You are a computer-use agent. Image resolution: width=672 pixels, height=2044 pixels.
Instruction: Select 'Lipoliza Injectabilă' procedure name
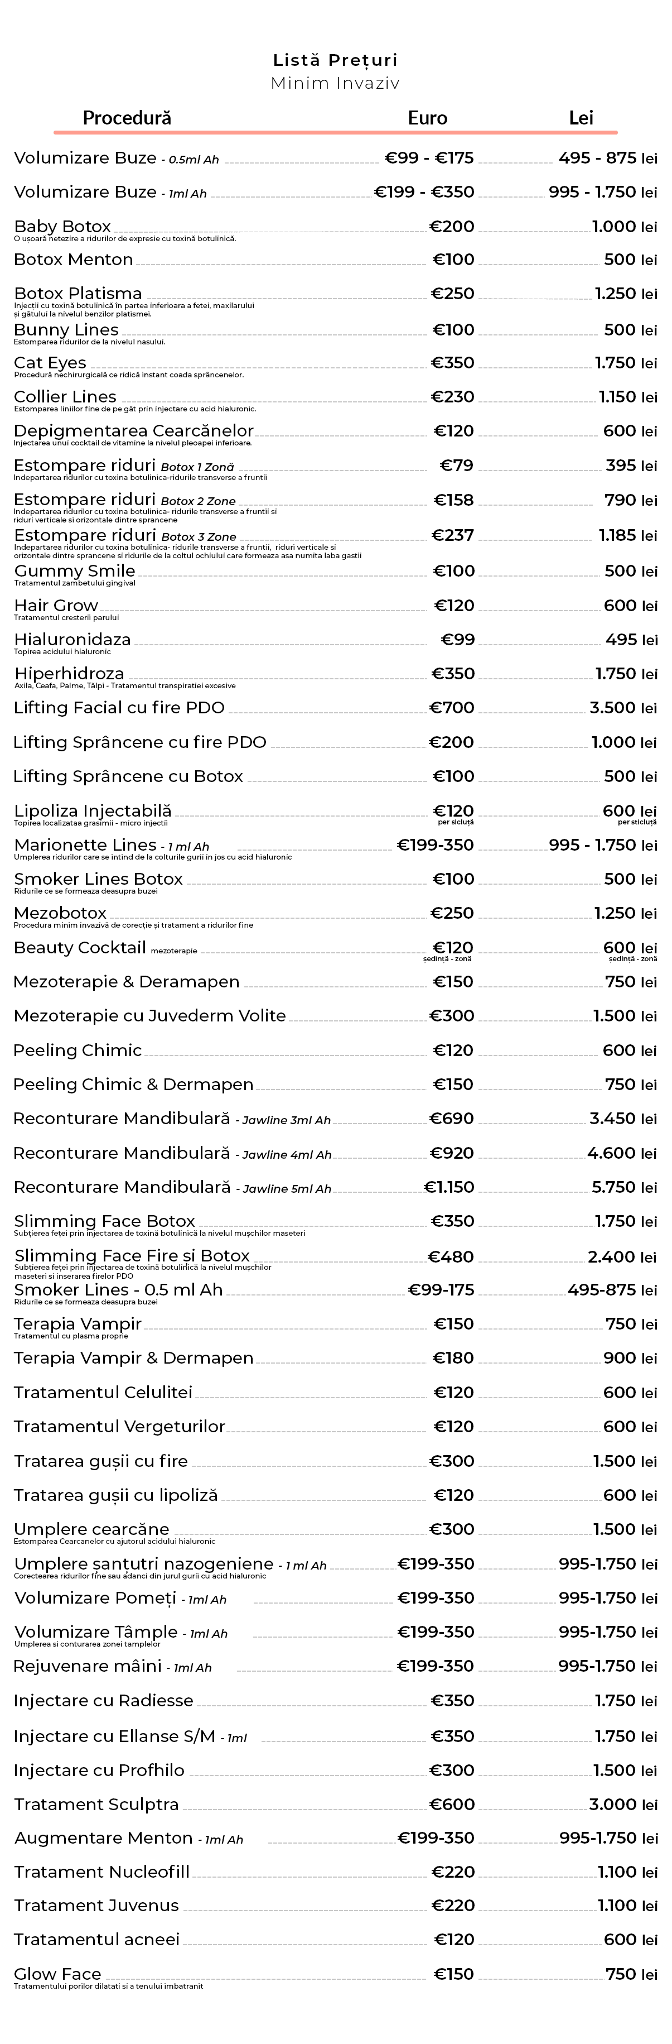[x=93, y=811]
